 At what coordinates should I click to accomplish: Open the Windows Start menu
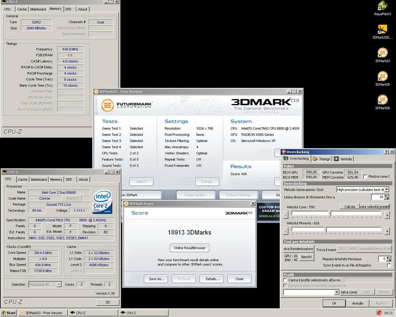9,313
